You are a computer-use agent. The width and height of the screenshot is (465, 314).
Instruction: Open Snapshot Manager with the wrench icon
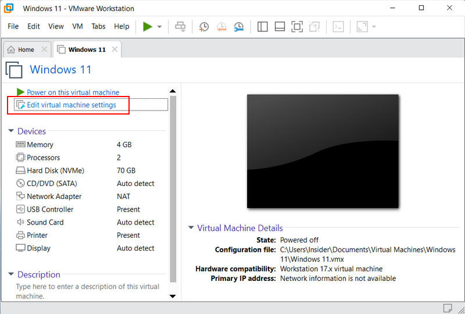(x=239, y=26)
